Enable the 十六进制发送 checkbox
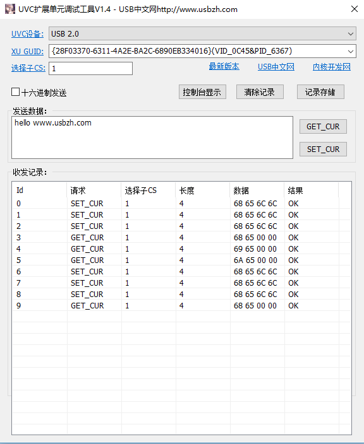Viewport: 364px width, 444px height. 15,92
